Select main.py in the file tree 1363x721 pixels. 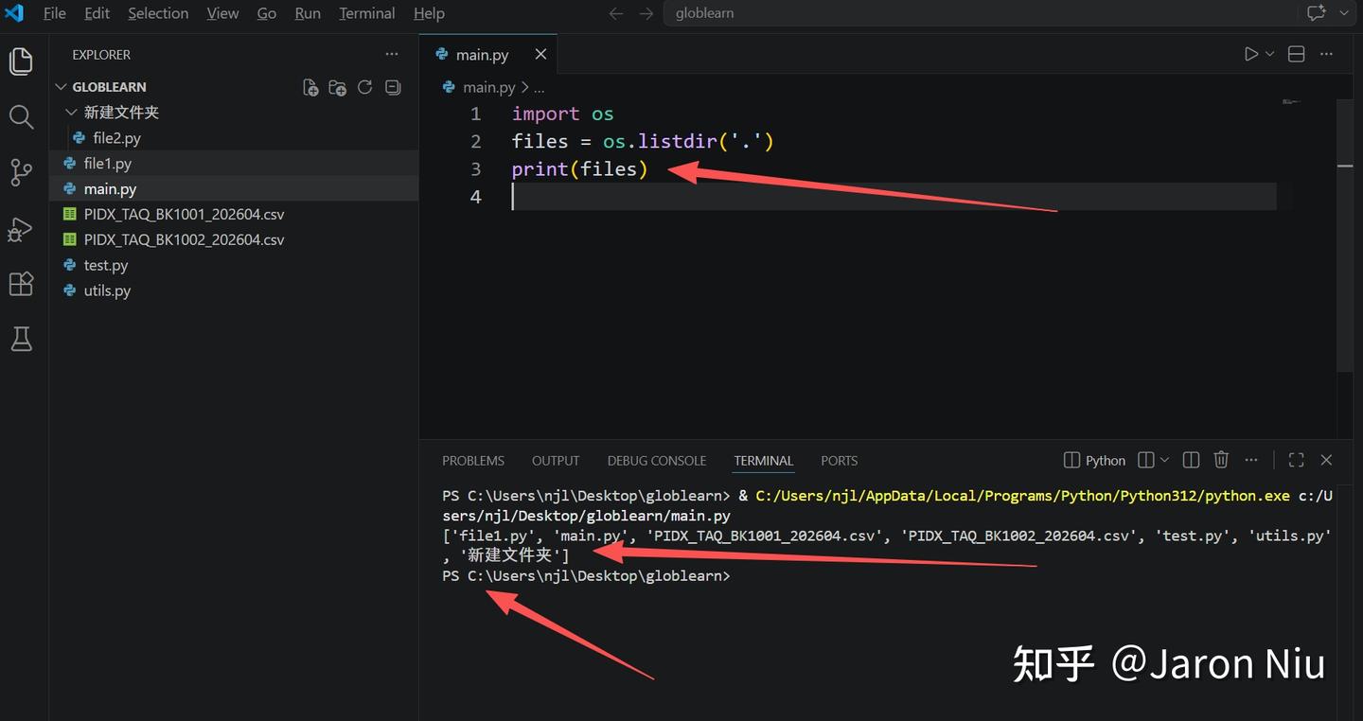click(x=234, y=189)
